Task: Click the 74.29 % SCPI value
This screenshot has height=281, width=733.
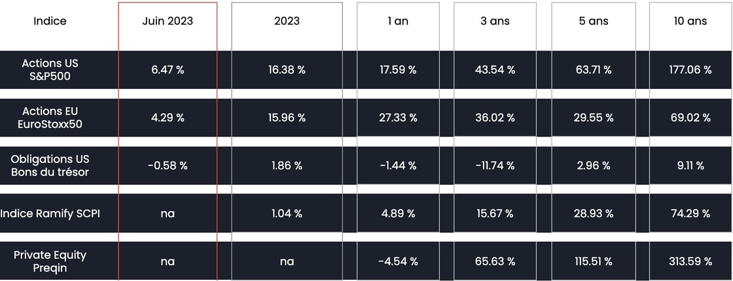Action: [x=690, y=213]
